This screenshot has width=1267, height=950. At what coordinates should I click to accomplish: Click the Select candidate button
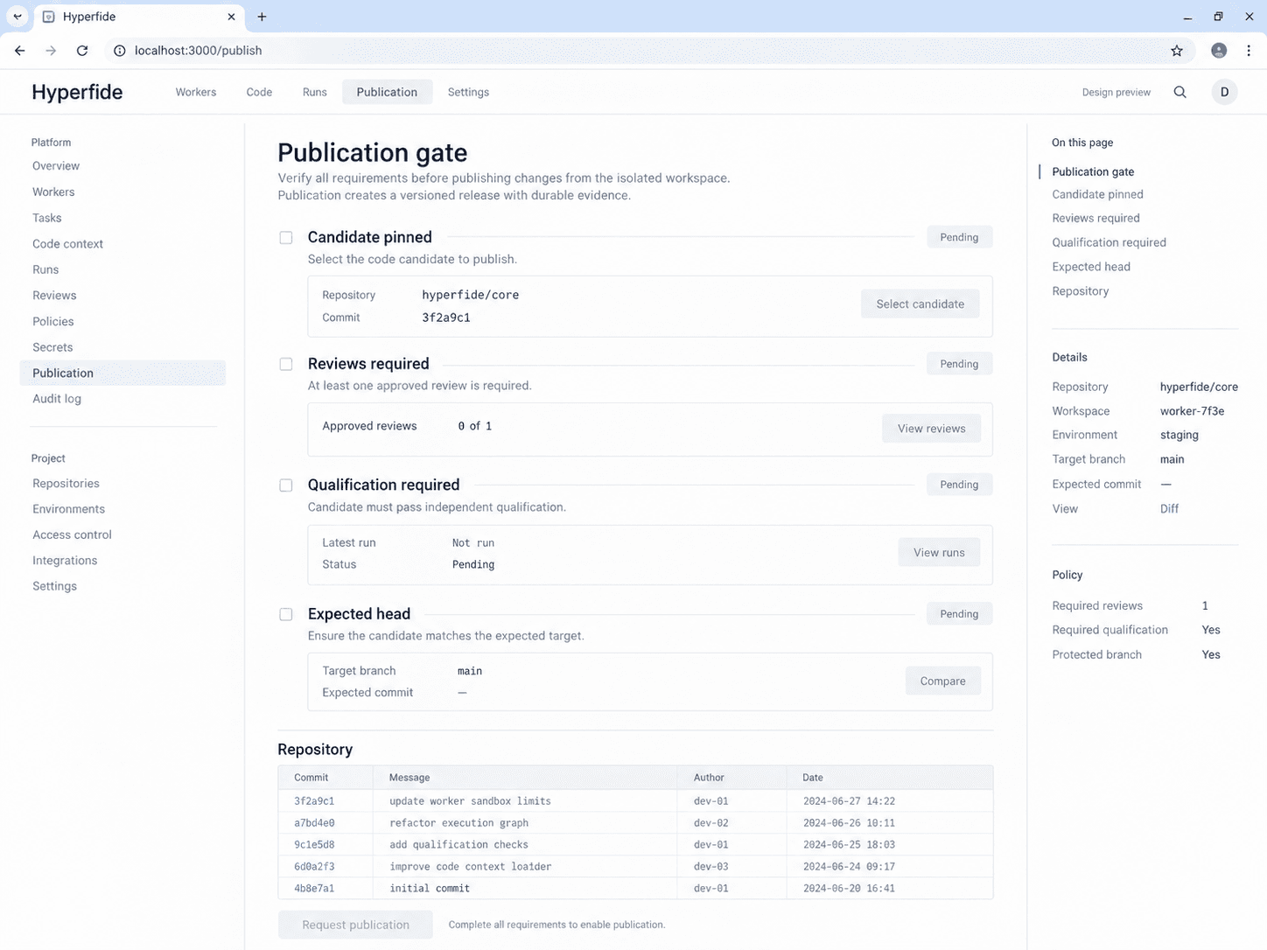coord(920,304)
